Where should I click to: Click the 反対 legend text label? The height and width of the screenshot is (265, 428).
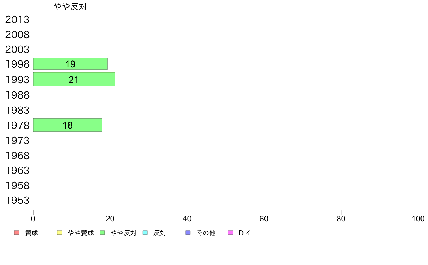point(160,233)
